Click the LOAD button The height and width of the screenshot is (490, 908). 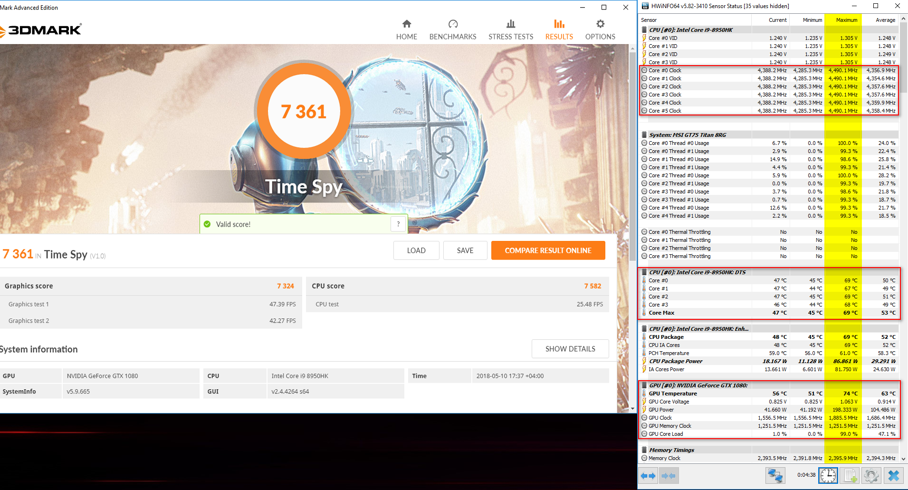(416, 250)
